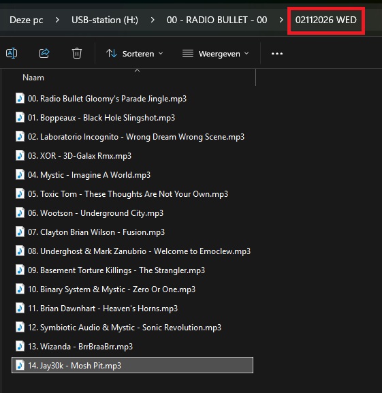Click the mp3 icon of Underghost track
Image resolution: width=382 pixels, height=393 pixels.
pos(20,251)
